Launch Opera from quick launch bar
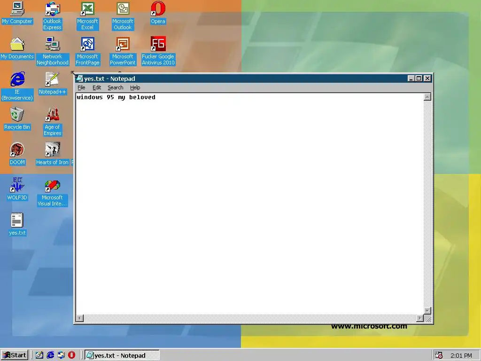 pyautogui.click(x=71, y=355)
